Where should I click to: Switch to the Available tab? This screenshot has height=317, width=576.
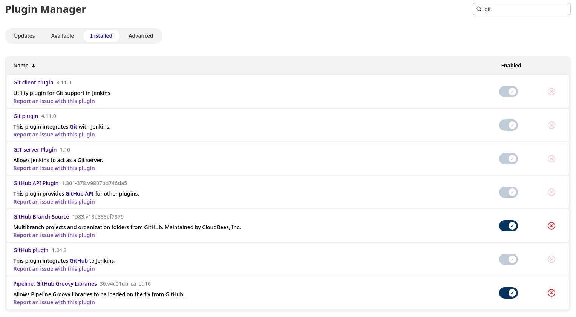(x=62, y=35)
